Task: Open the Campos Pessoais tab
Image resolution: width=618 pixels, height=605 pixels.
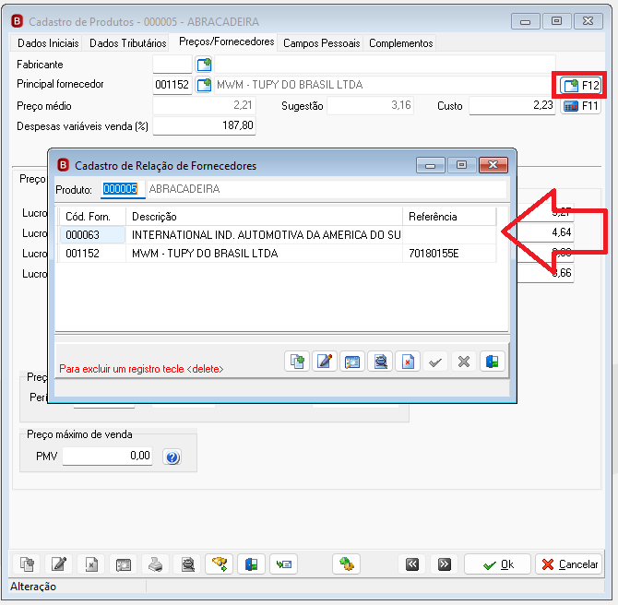Action: pos(321,43)
